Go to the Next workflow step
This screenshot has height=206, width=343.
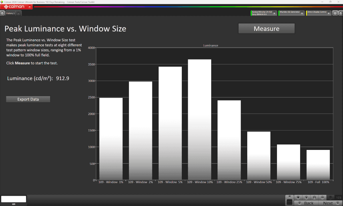pyautogui.click(x=331, y=203)
